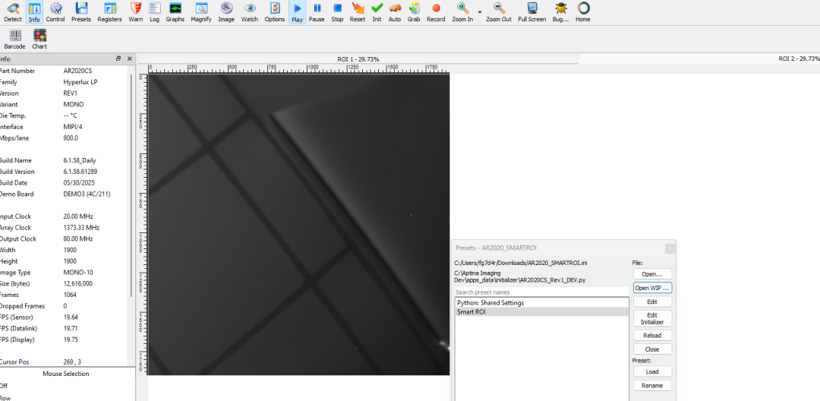The image size is (820, 401).
Task: Click the Play button
Action: (x=297, y=12)
